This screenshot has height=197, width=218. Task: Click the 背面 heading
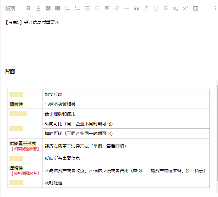tap(10, 72)
